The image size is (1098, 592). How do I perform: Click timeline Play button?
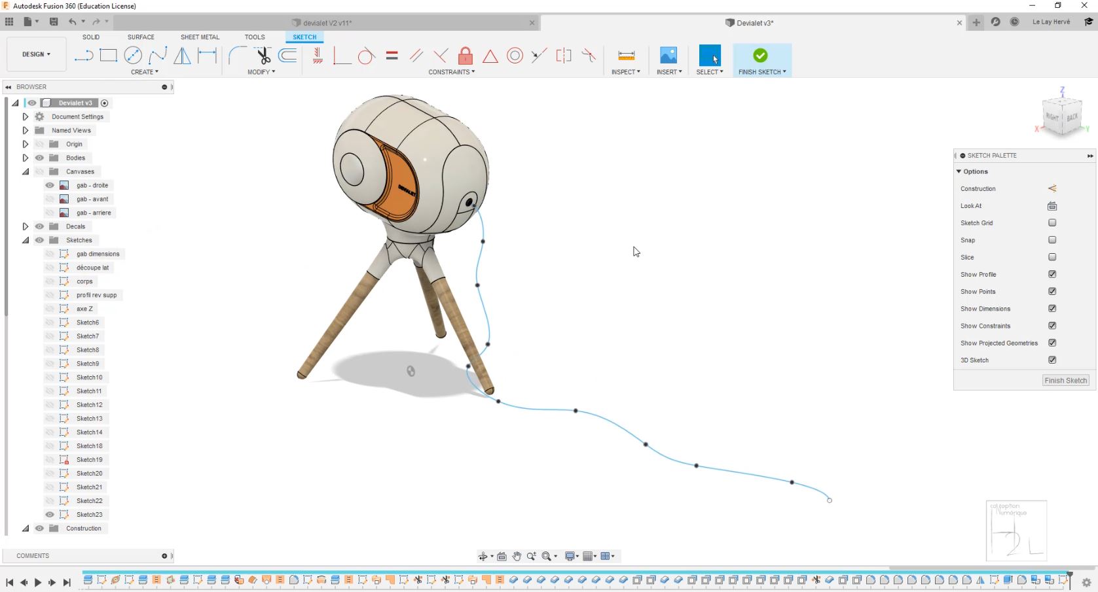[x=38, y=582]
